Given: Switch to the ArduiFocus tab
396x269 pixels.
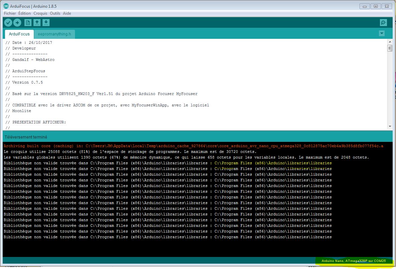Looking at the screenshot, I should [x=19, y=34].
